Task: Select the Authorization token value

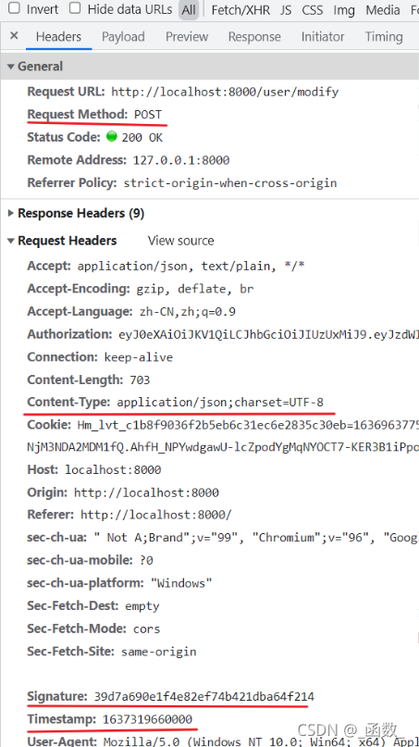Action: [x=268, y=334]
